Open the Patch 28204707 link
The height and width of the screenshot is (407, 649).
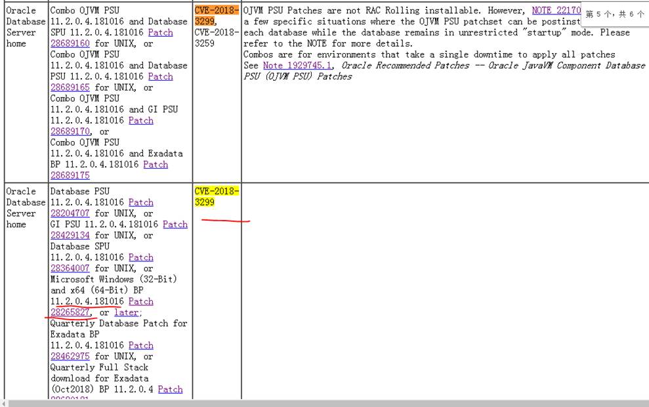click(70, 213)
